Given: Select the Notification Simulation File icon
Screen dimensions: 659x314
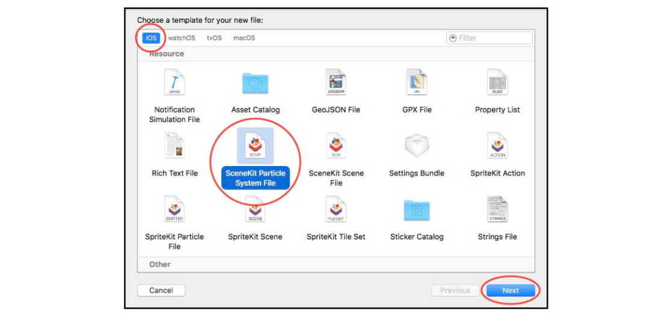Looking at the screenshot, I should pyautogui.click(x=174, y=83).
